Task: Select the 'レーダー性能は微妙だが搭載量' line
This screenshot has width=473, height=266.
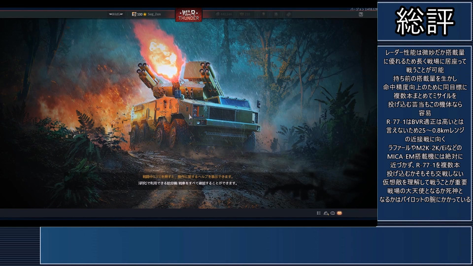Action: click(x=425, y=53)
